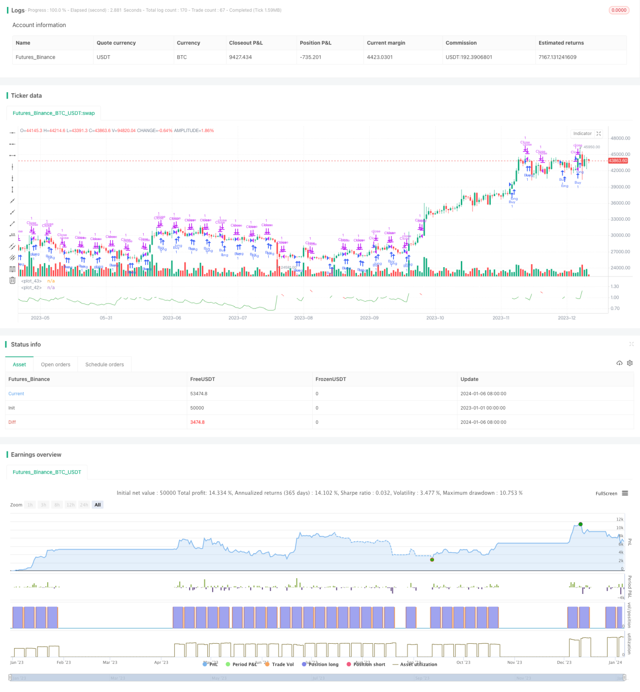Select the Fibonacci levels drawing tool
Viewport: 640px width, 692px height.
12,269
